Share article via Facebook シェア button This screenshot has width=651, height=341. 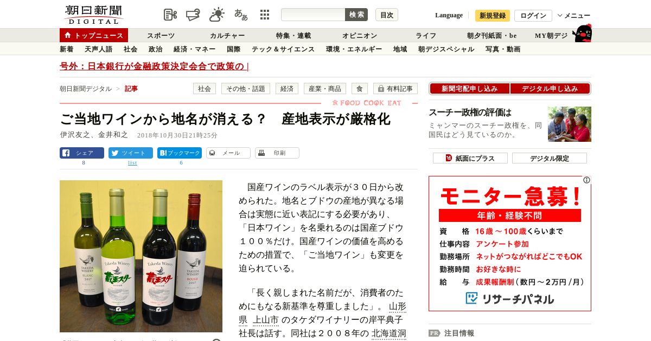[x=82, y=153]
